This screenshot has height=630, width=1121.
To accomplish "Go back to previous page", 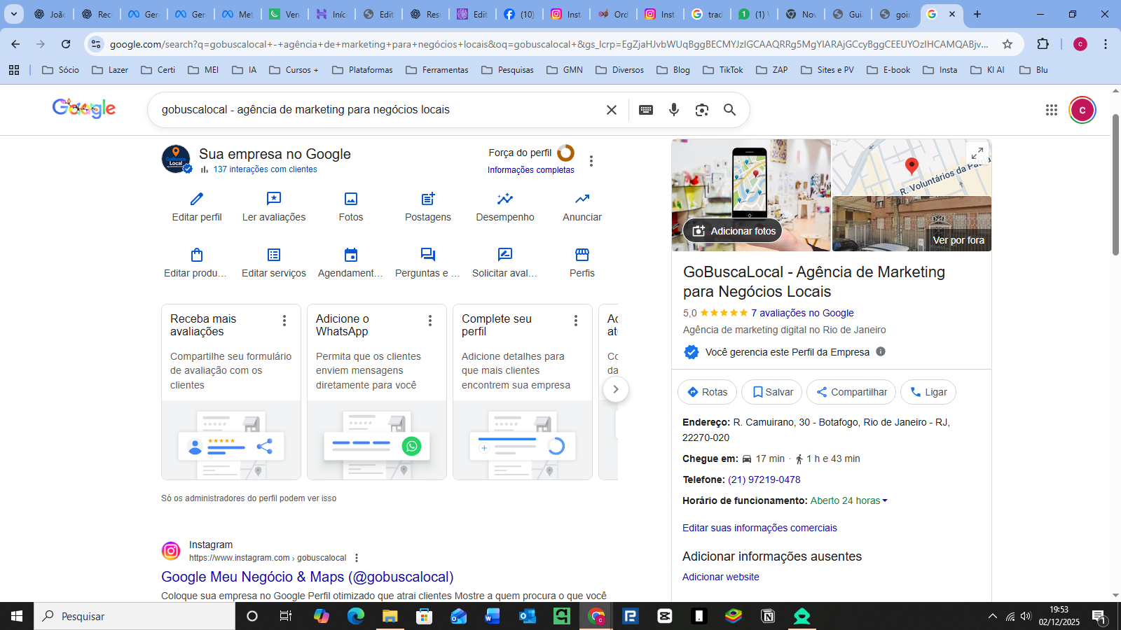I will 15,44.
